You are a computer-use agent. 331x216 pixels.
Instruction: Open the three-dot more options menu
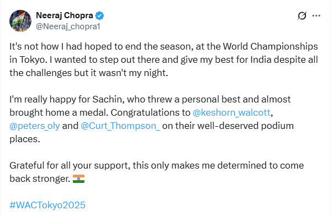coord(316,15)
